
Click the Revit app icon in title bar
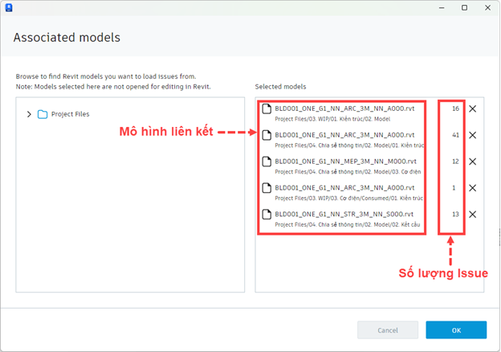tap(9, 8)
